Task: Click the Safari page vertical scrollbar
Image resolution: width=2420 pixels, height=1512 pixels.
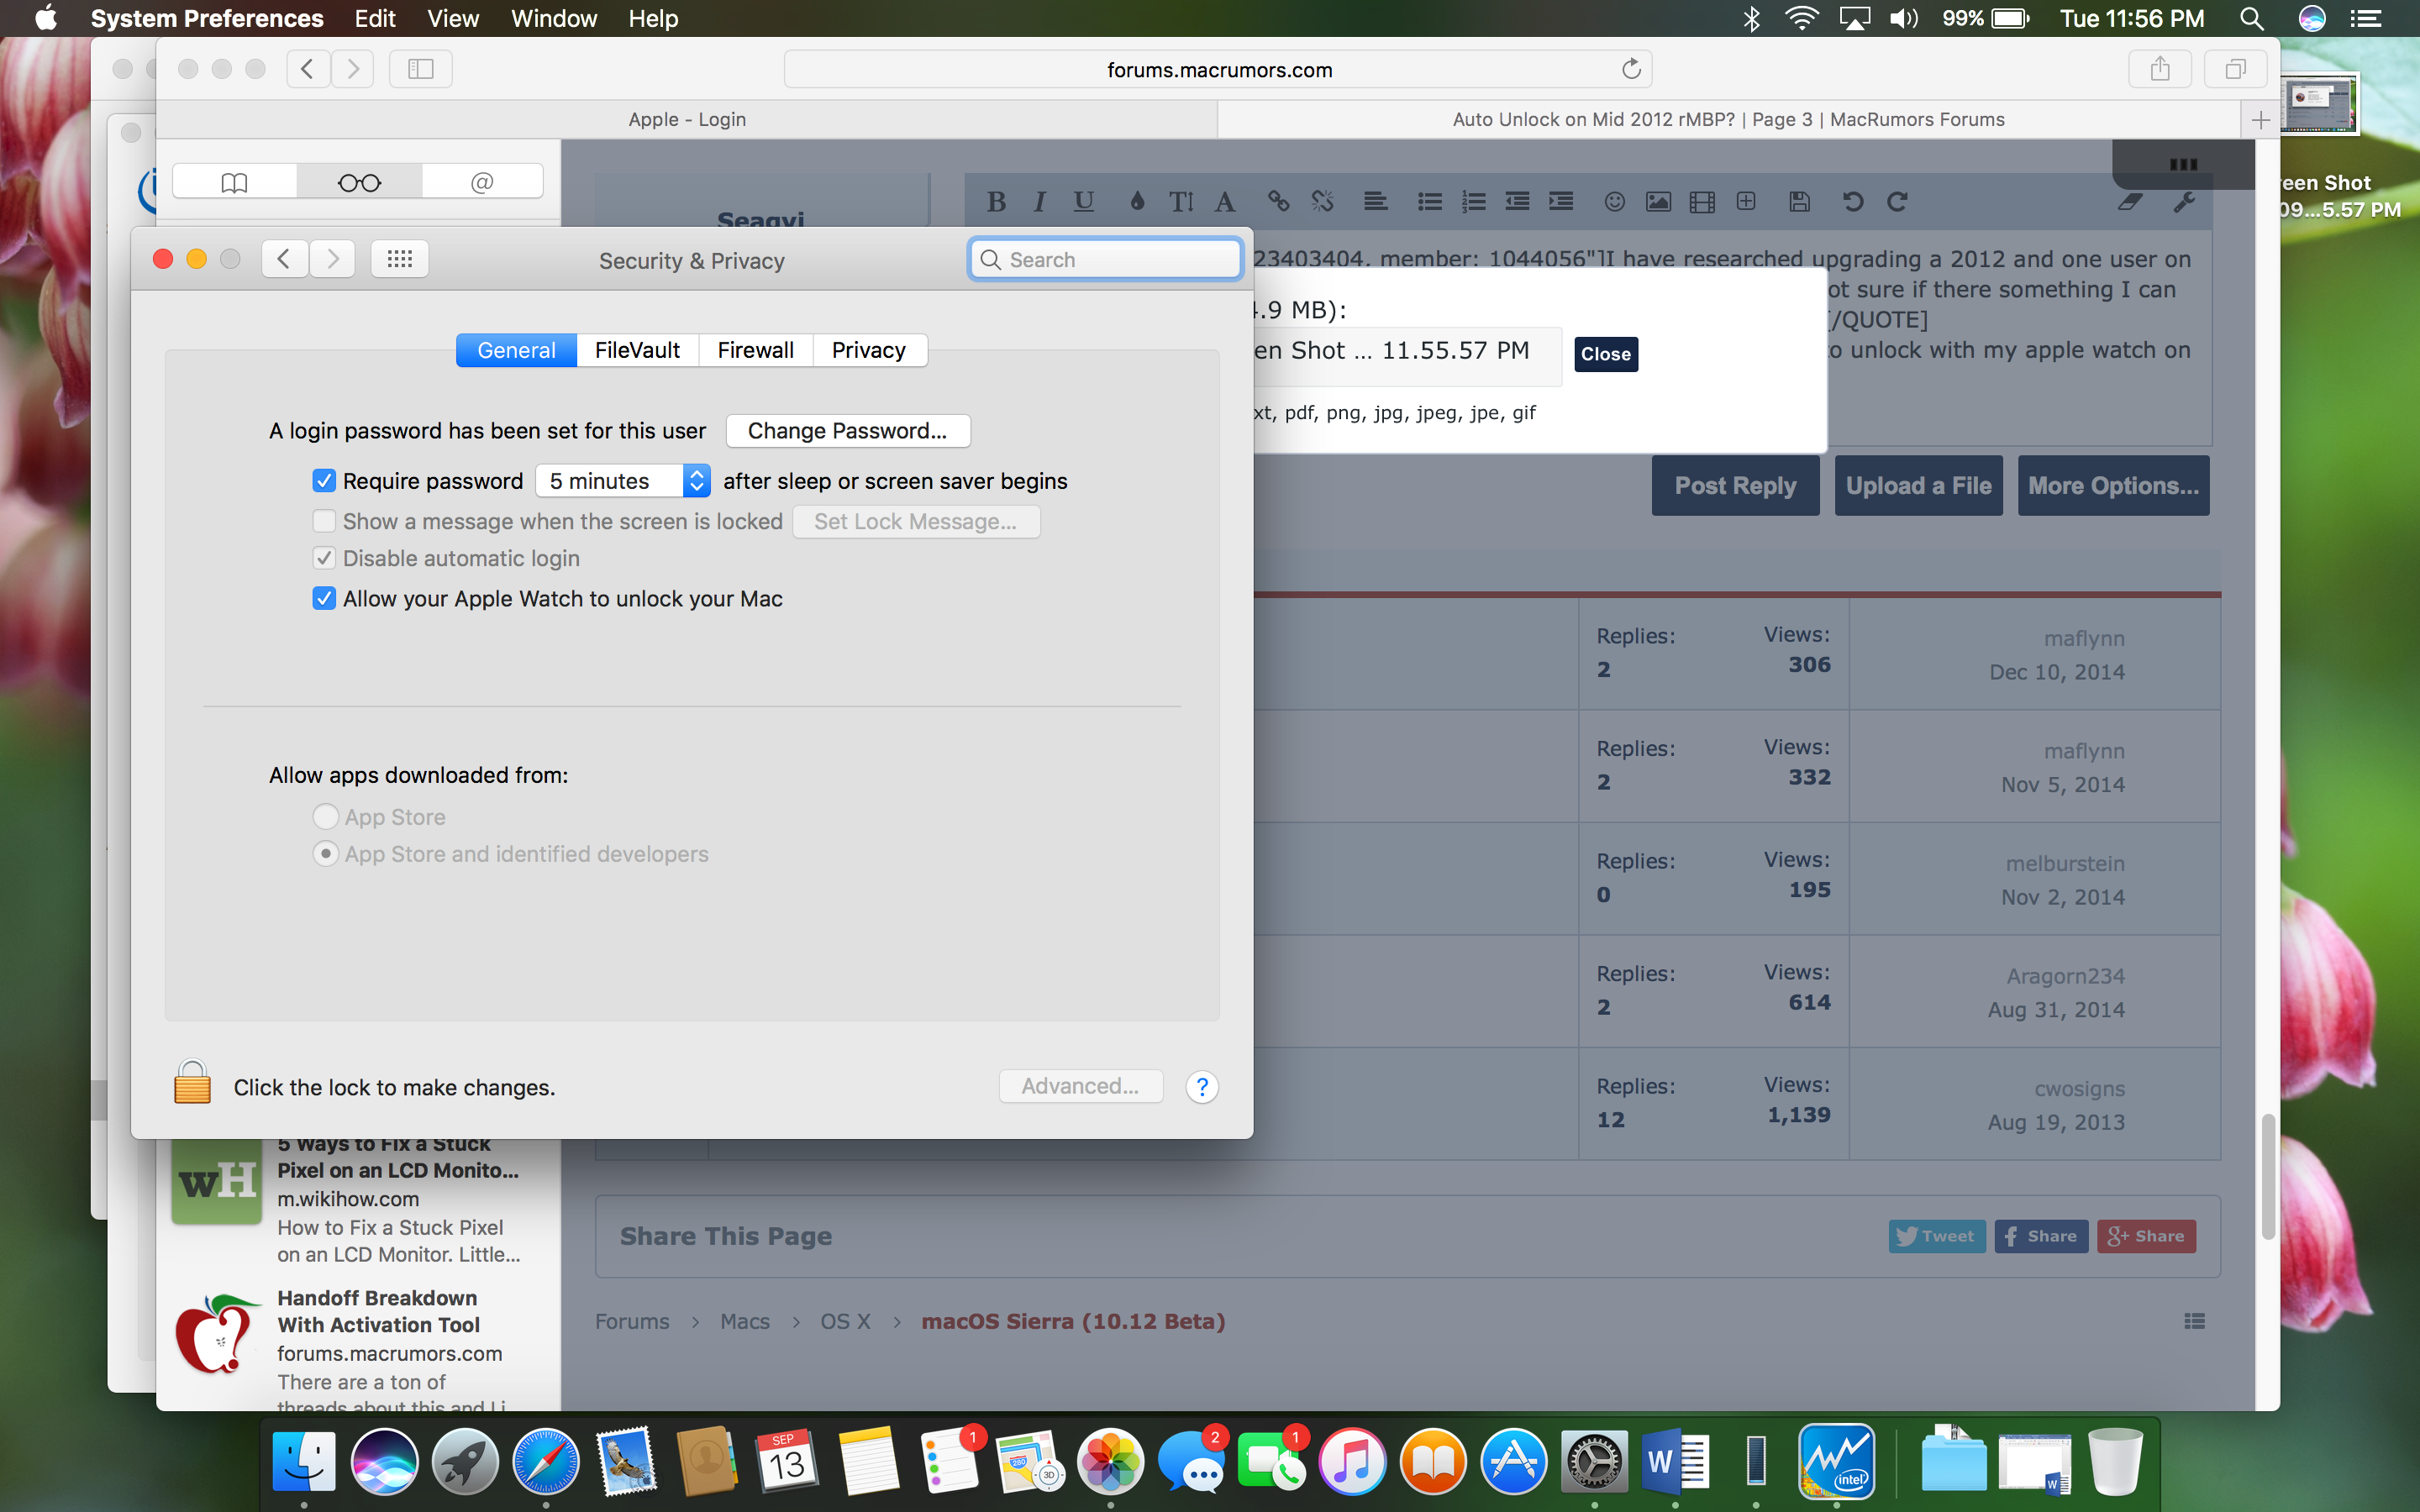Action: [x=2267, y=1176]
